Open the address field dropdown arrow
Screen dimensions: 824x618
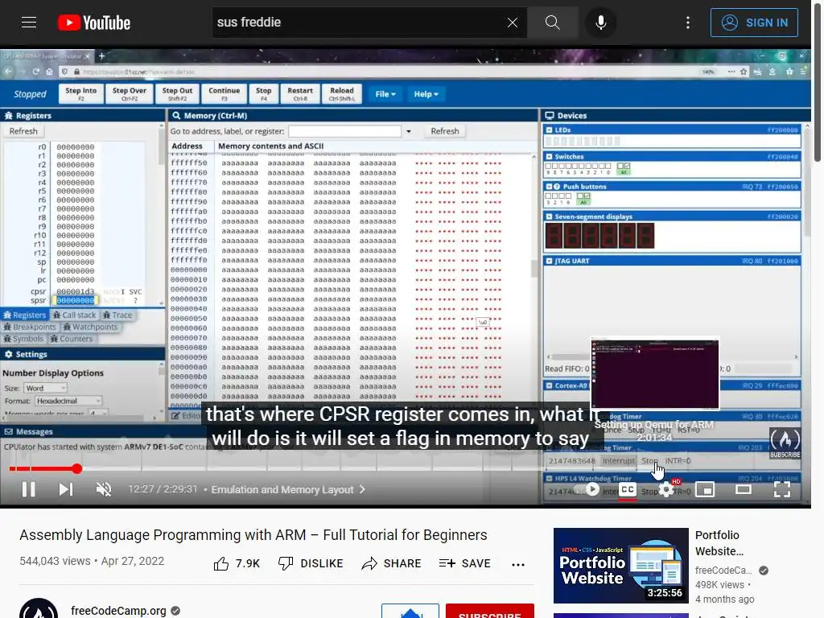coord(408,131)
